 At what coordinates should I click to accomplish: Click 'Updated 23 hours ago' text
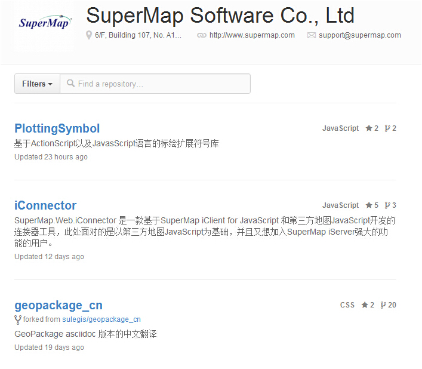coord(51,157)
